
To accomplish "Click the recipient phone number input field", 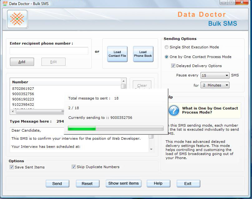I will [49, 51].
